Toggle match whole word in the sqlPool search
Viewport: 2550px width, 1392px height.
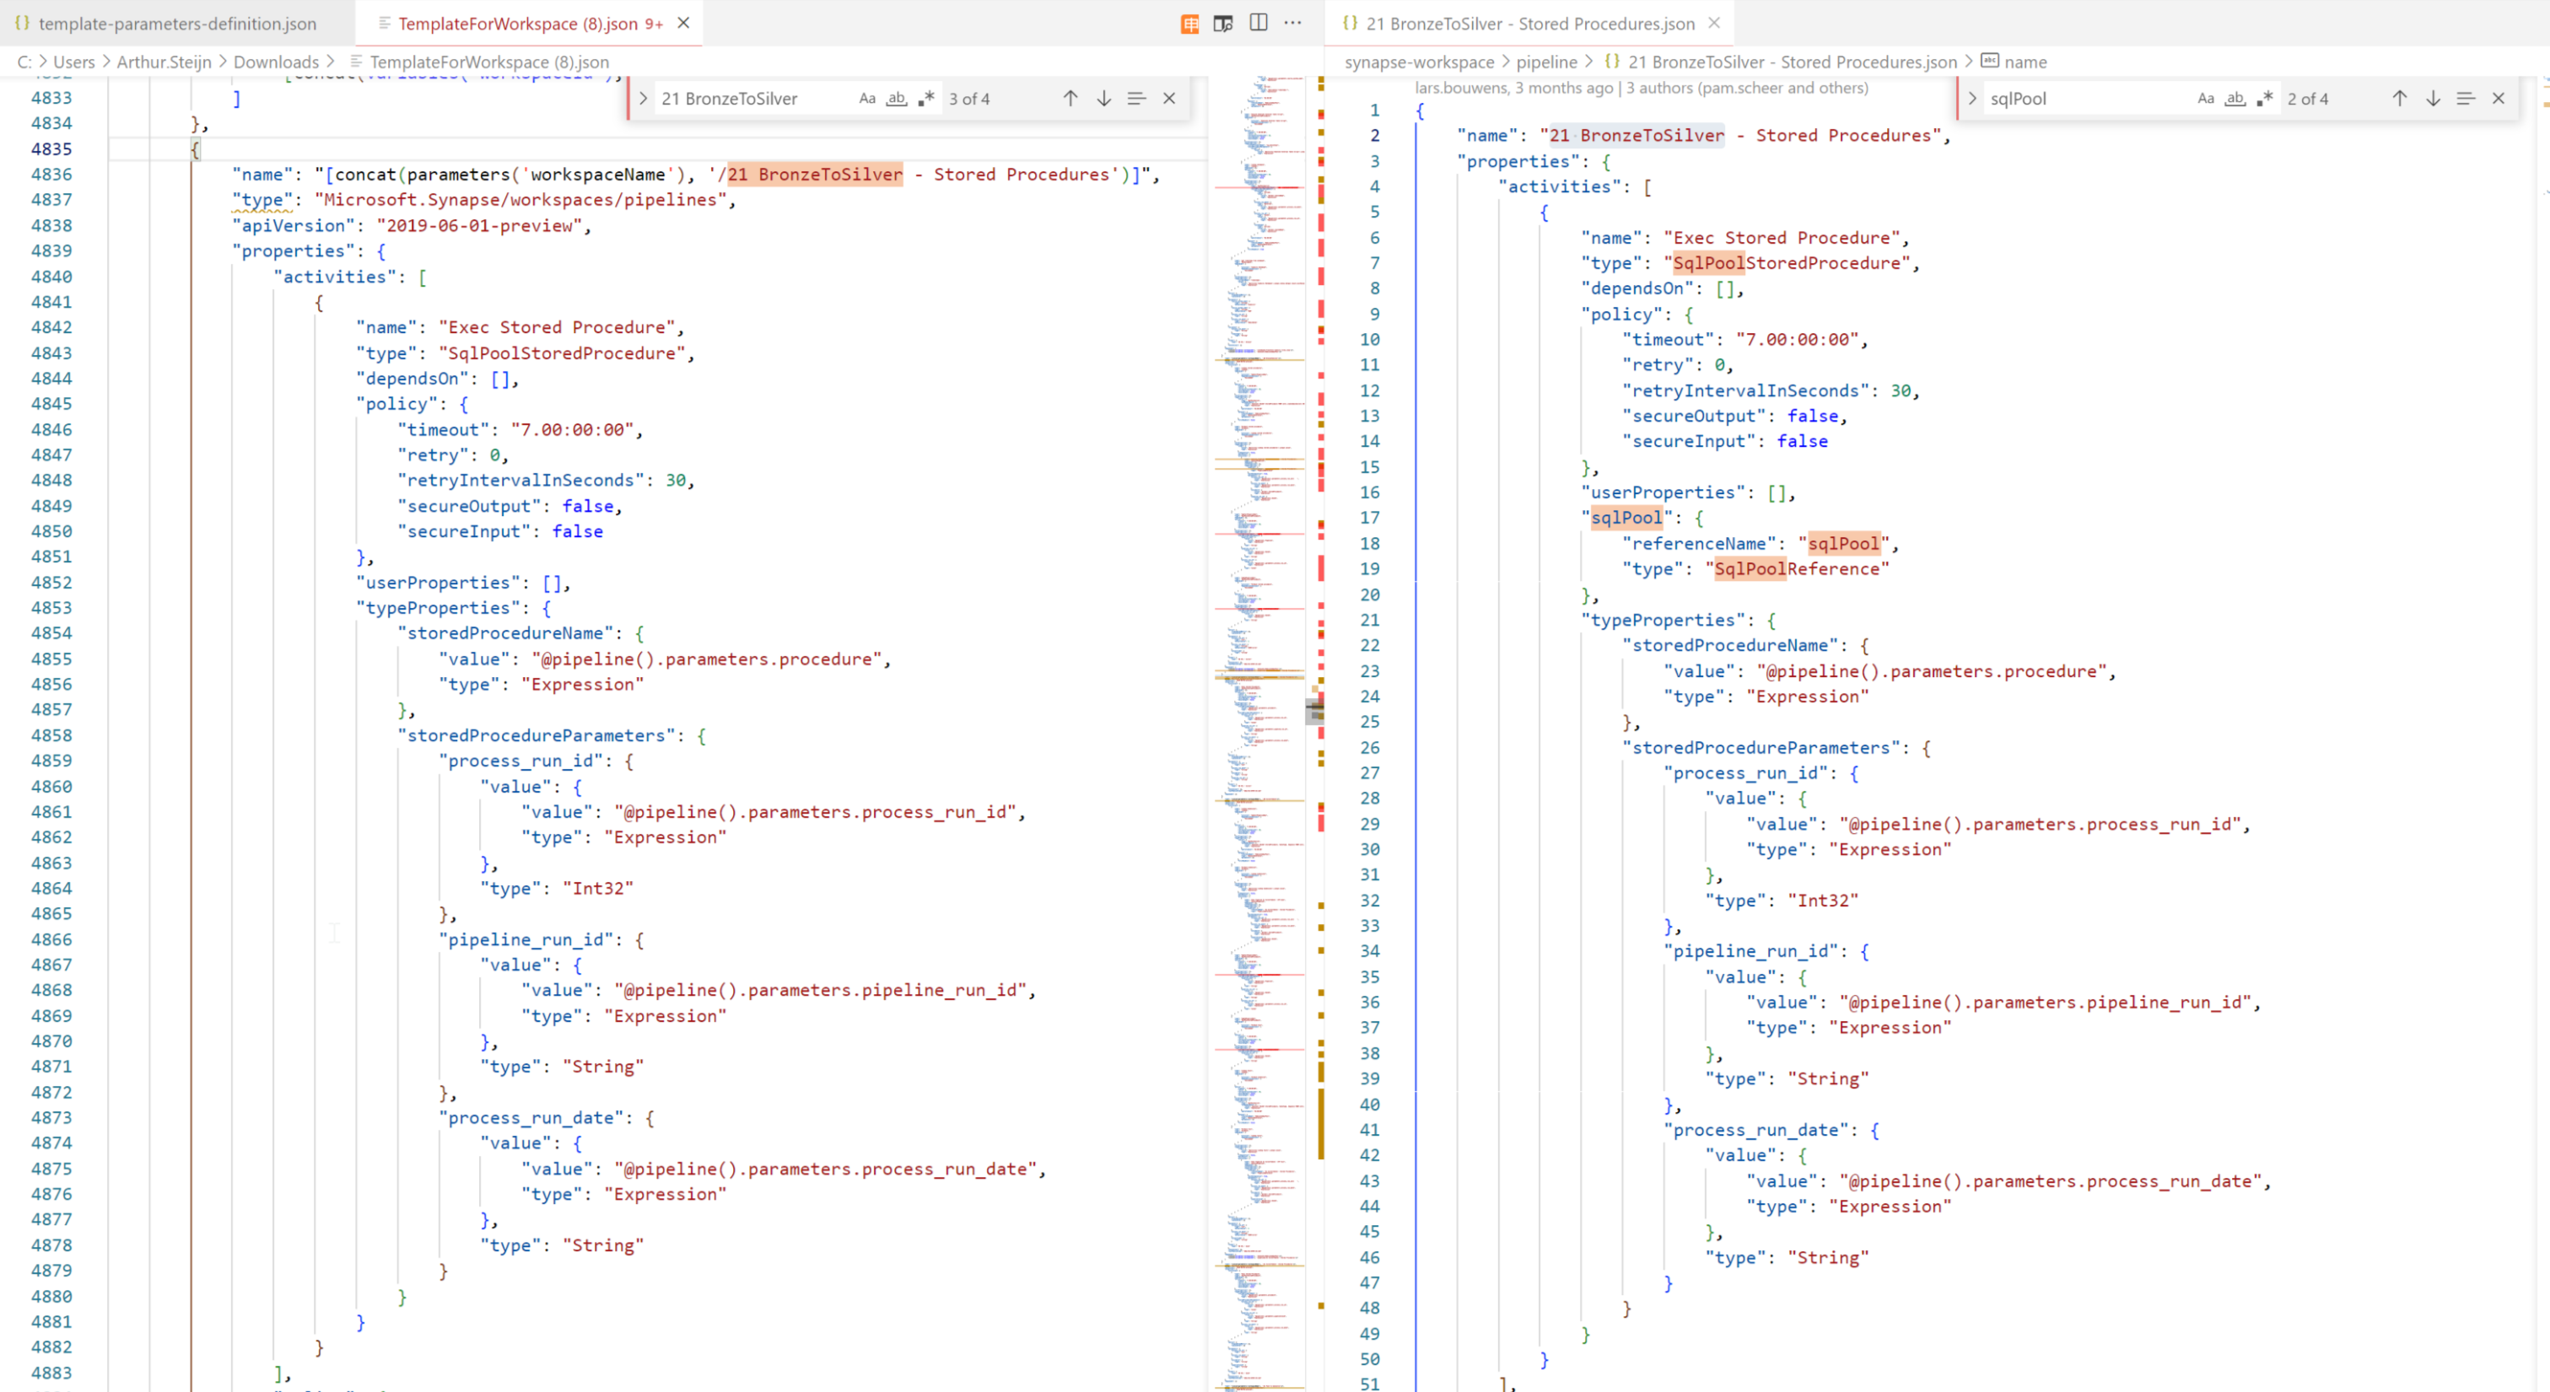pyautogui.click(x=2235, y=99)
